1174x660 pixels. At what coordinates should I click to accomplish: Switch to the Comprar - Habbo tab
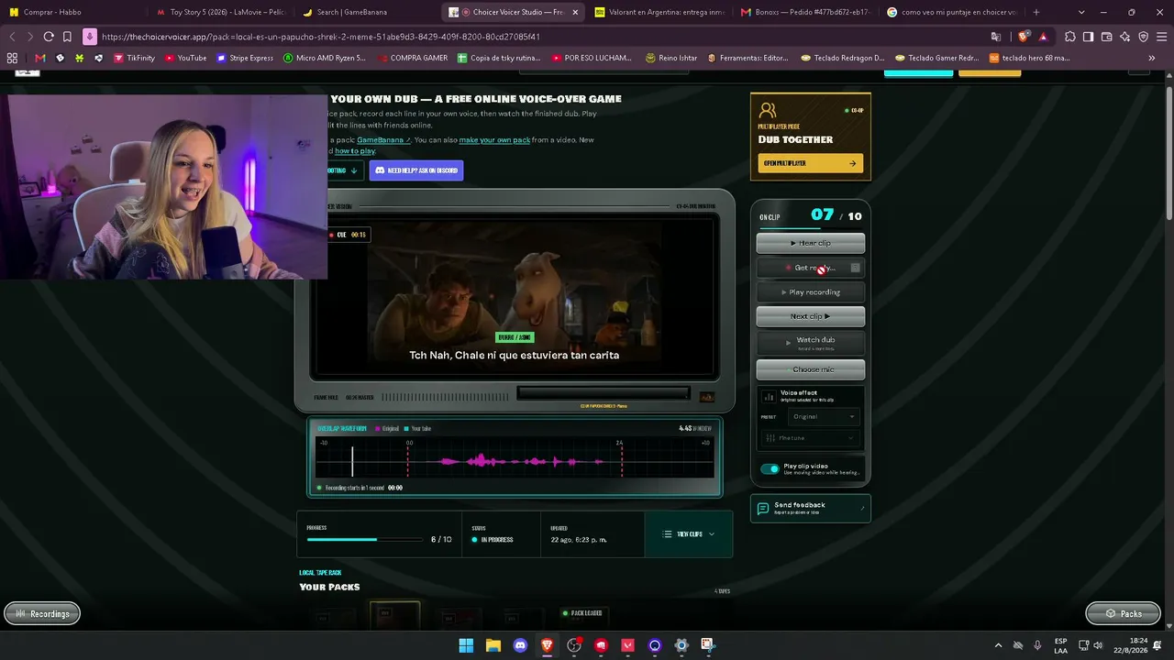pyautogui.click(x=73, y=12)
